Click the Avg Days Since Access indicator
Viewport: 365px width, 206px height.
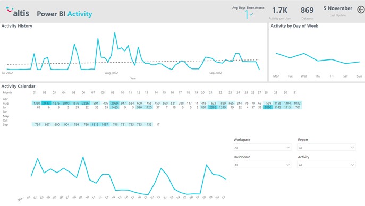click(x=248, y=13)
